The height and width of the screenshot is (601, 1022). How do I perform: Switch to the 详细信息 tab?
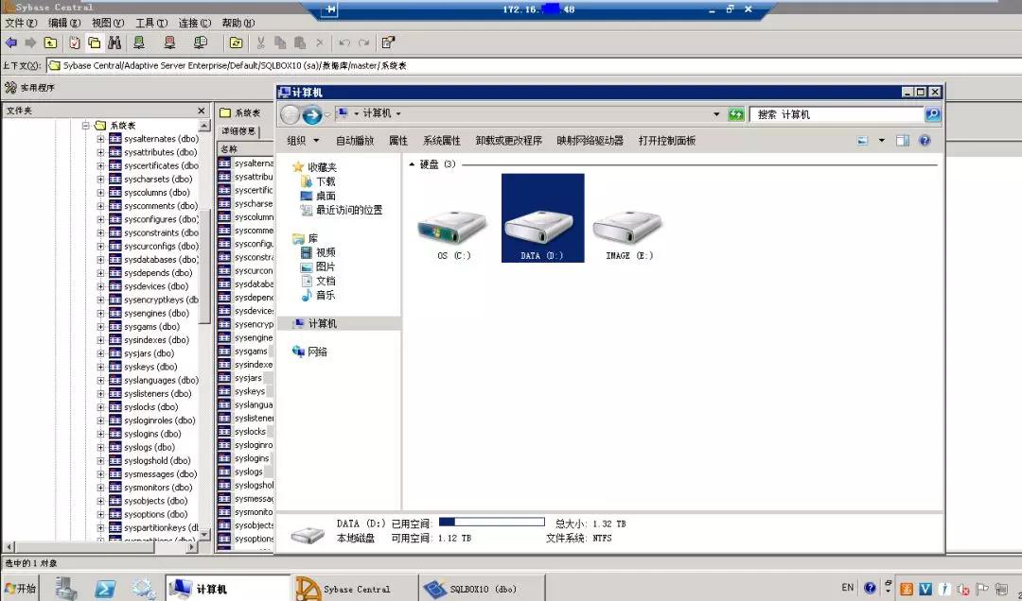pos(238,131)
